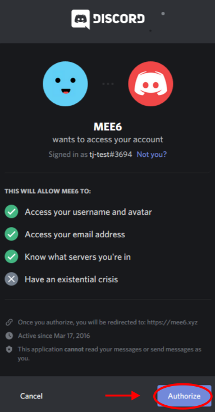Open the "Not you?" link
The height and width of the screenshot is (412, 215).
[x=152, y=154]
